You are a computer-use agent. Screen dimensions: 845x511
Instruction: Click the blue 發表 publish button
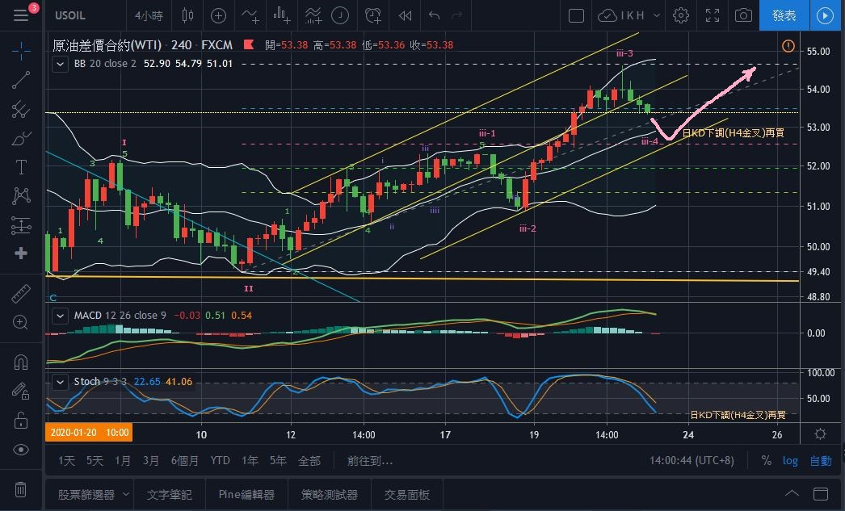pos(784,15)
